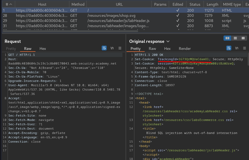Screen dimensions: 249x160
Task: Switch to side-by-side split layout view
Action: 227,38
